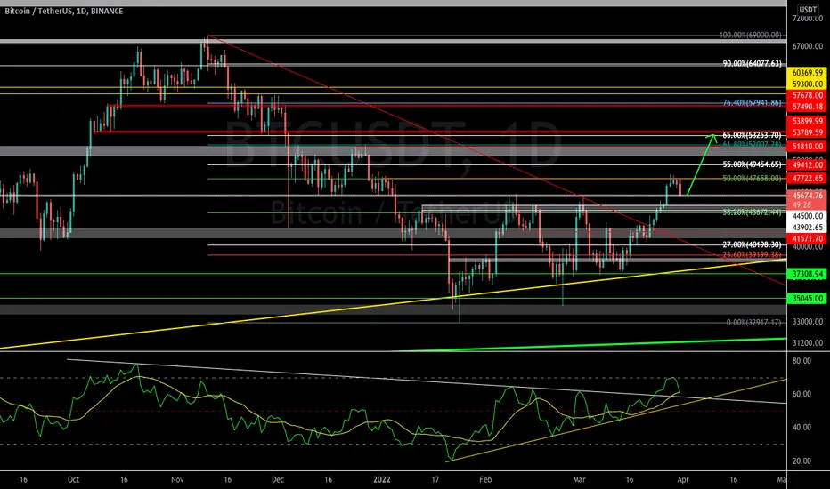The image size is (830, 489).
Task: Click the red 49412.00 price label
Action: pyautogui.click(x=807, y=165)
